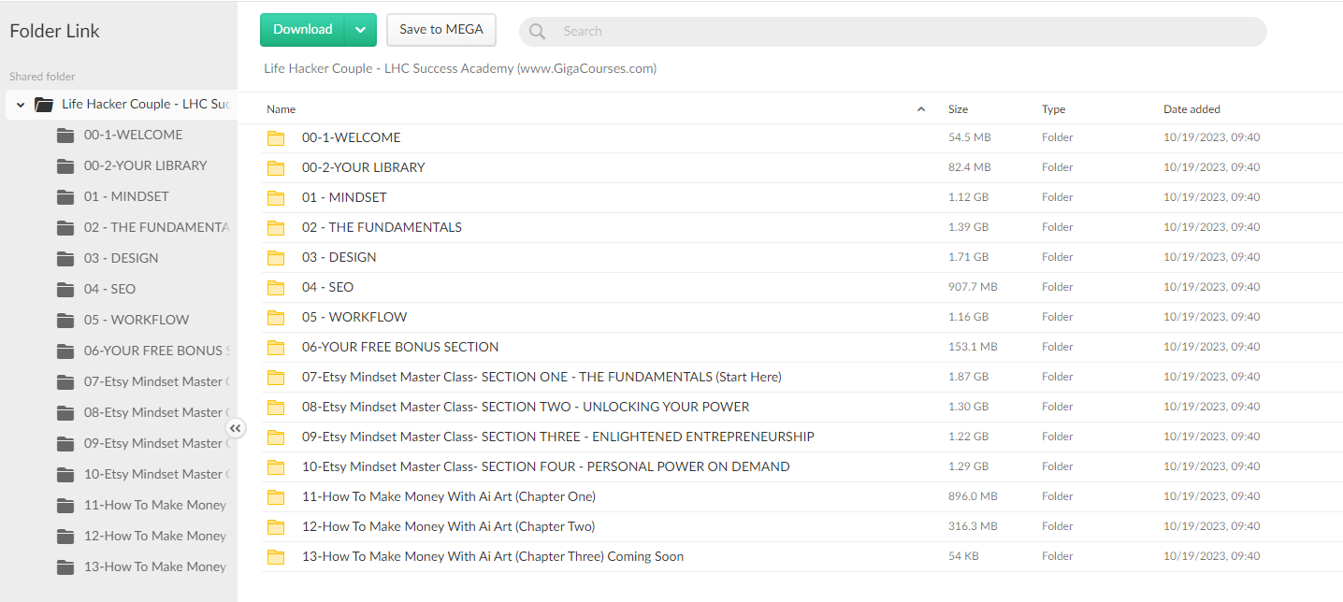Collapse the sidebar with double-chevron handle
Viewport: 1343px width, 602px height.
pyautogui.click(x=236, y=428)
